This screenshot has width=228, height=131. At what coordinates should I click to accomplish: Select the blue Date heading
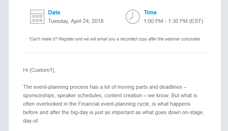point(54,12)
